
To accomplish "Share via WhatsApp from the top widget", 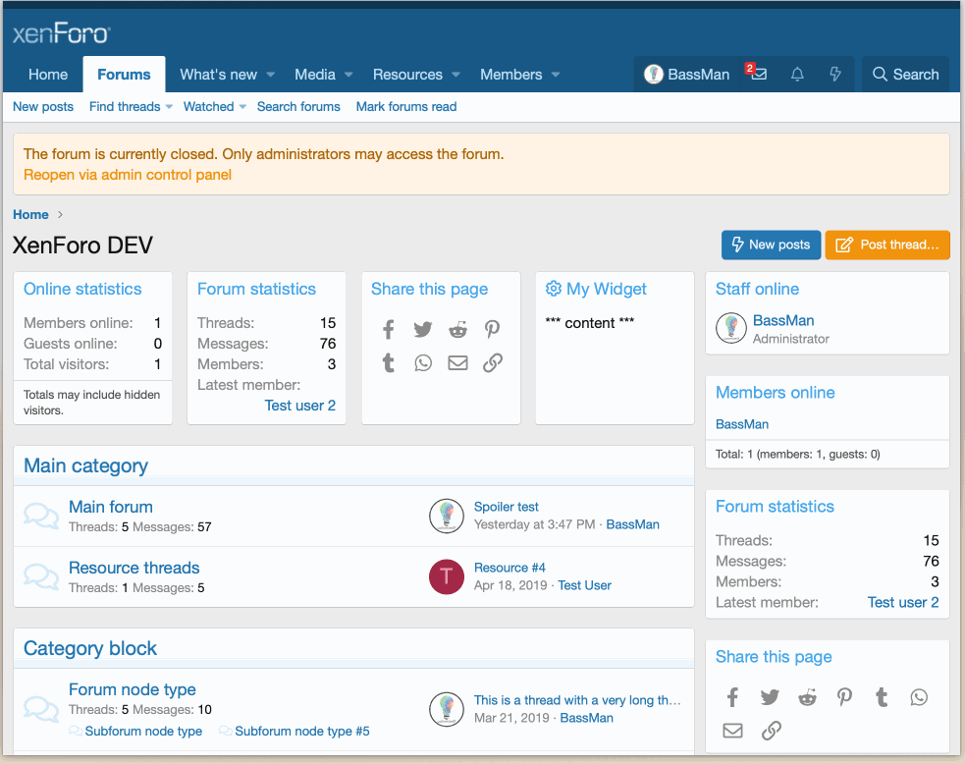I will point(423,363).
